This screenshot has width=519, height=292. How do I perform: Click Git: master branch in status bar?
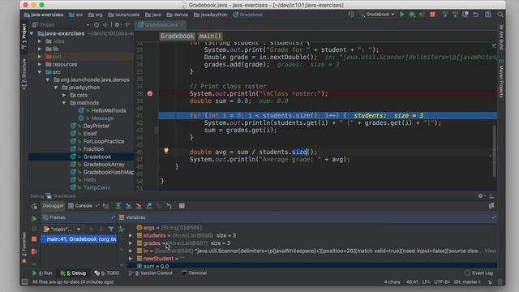point(467,282)
